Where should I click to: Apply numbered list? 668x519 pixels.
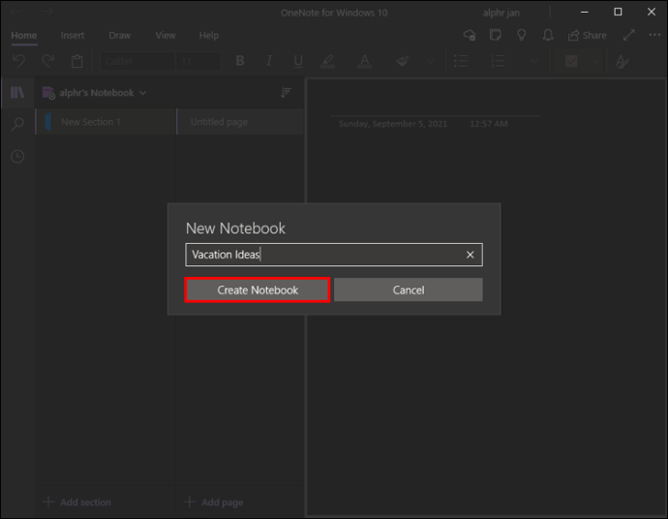[x=498, y=61]
